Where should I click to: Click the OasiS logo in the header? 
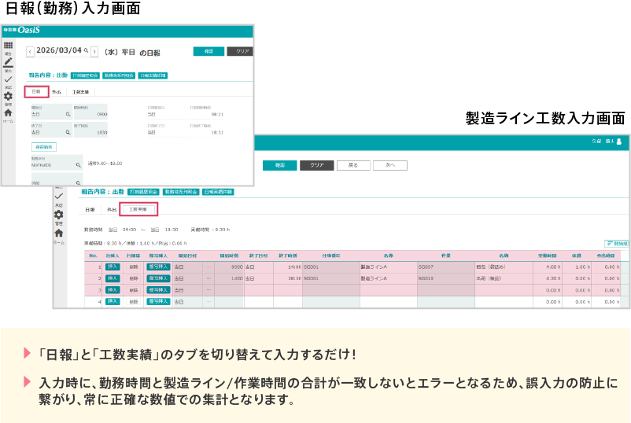click(x=28, y=30)
